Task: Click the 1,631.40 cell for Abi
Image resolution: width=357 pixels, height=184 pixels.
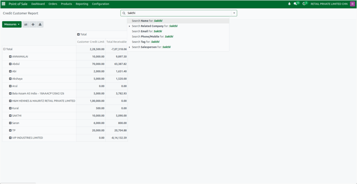Action: tap(116, 71)
